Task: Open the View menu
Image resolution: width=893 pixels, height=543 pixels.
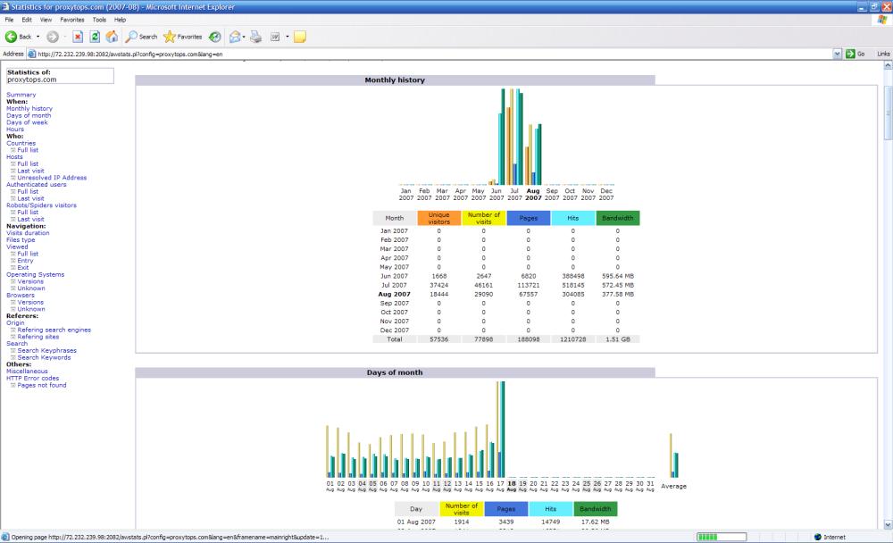Action: point(46,19)
